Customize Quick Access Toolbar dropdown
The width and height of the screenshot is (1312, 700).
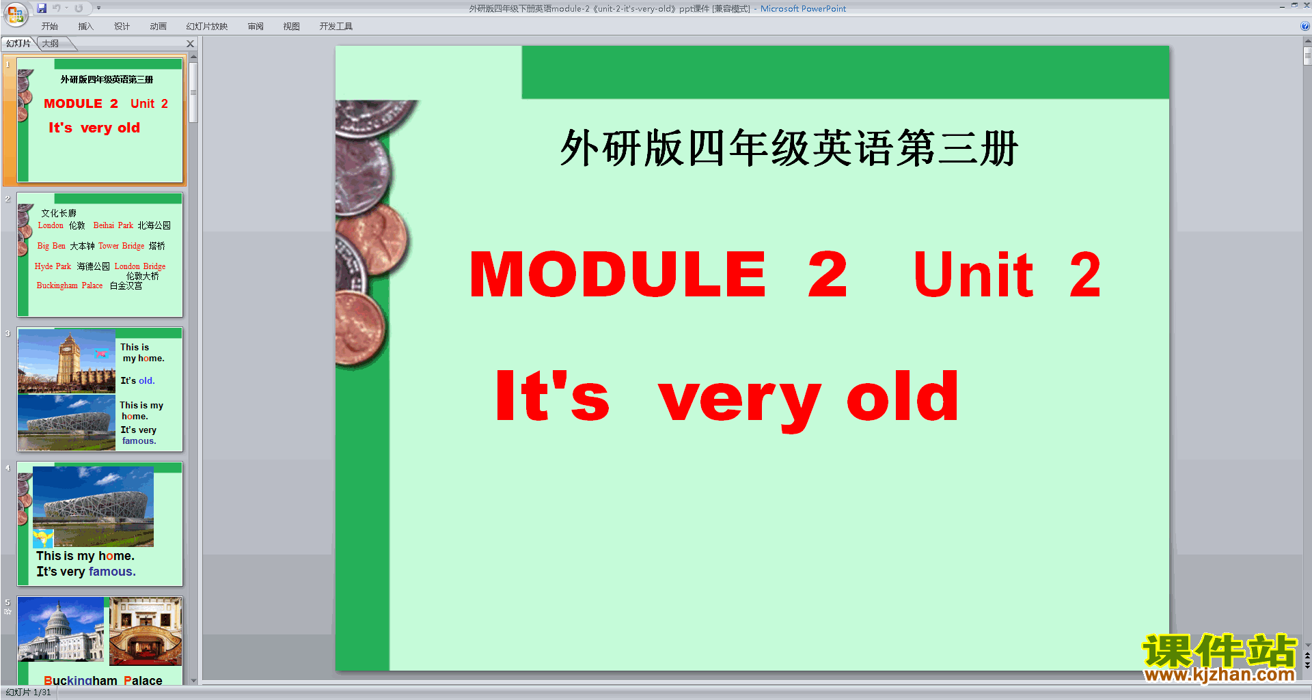pos(98,8)
